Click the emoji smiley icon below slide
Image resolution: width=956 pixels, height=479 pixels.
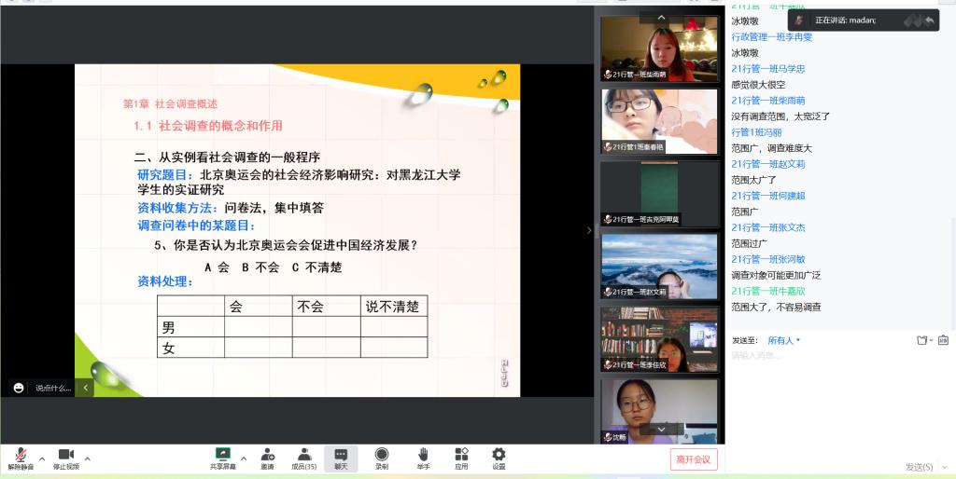(x=19, y=388)
